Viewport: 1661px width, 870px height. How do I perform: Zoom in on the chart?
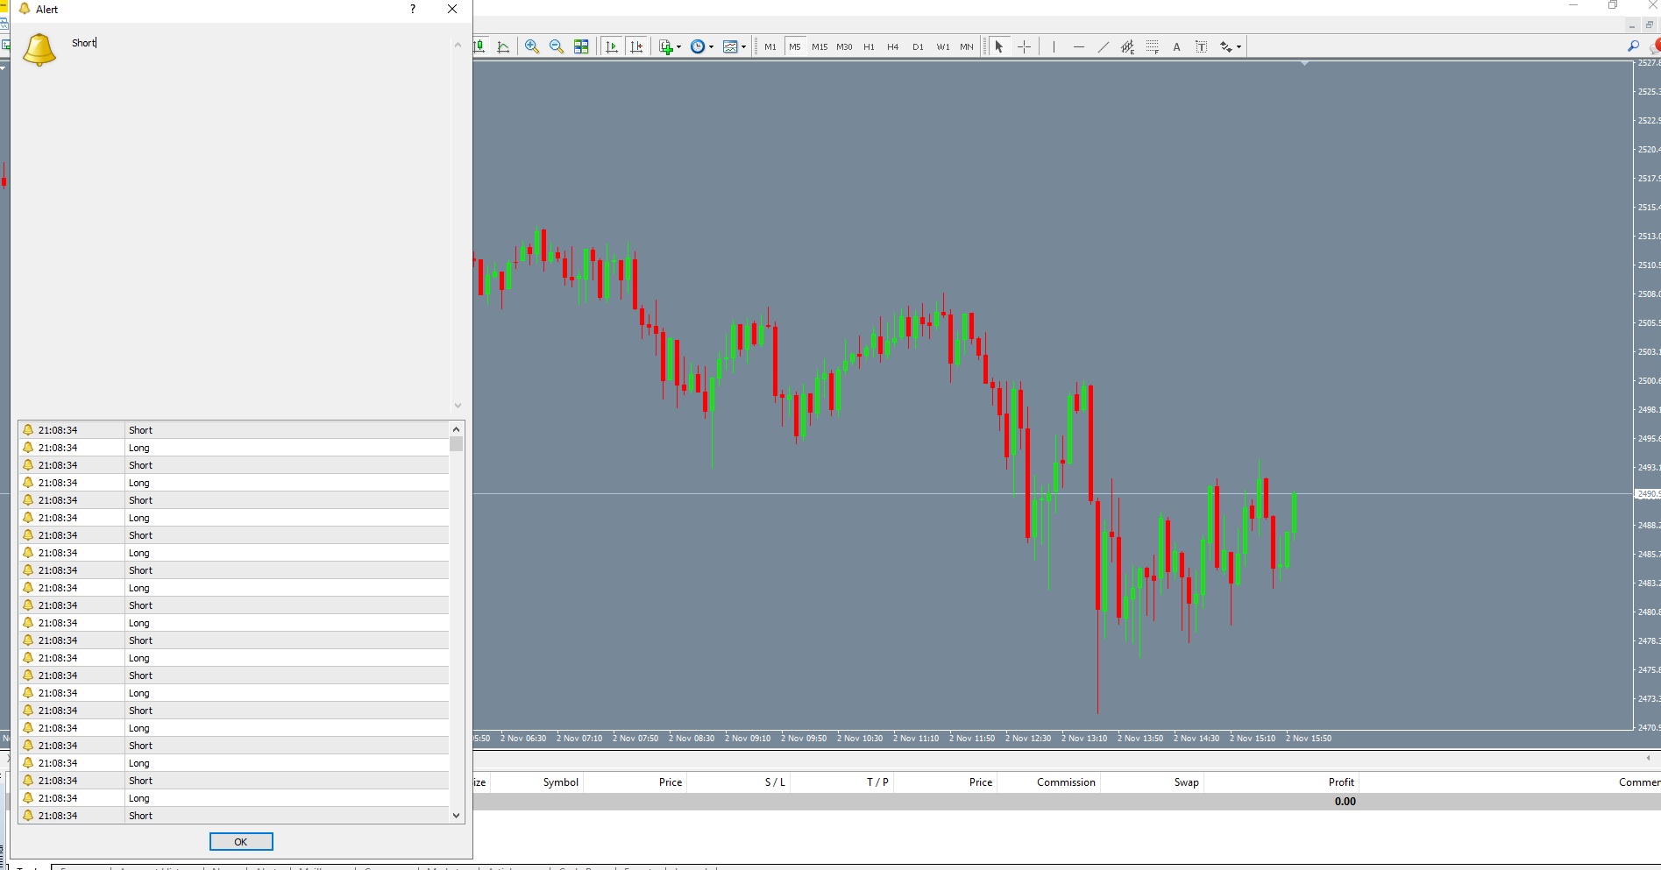[532, 46]
